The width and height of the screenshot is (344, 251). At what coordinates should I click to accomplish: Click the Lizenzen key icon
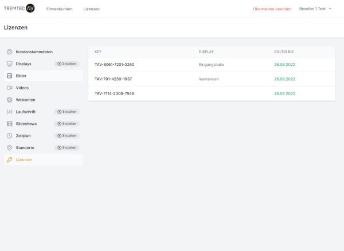click(9, 160)
